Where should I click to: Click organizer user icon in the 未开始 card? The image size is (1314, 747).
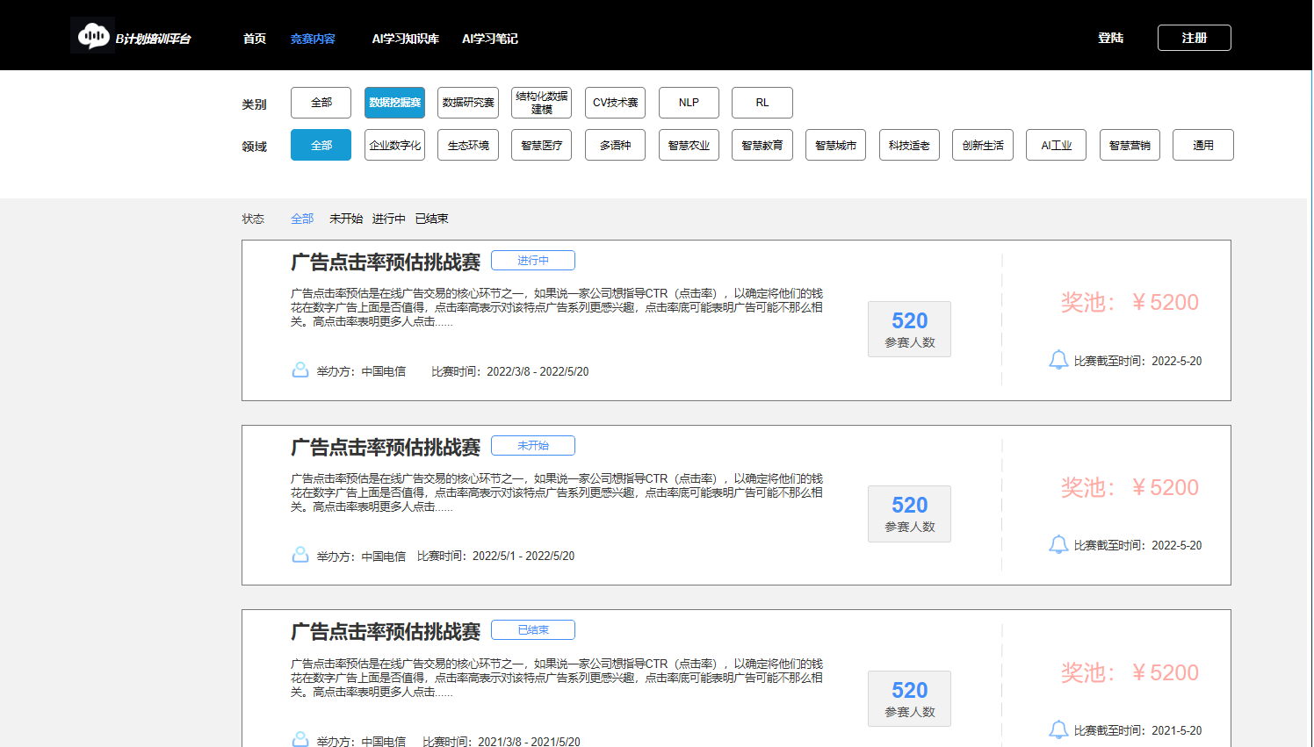tap(300, 555)
